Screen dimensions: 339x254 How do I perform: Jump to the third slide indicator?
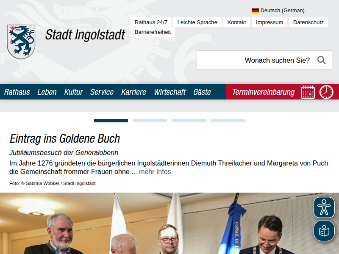pyautogui.click(x=189, y=121)
